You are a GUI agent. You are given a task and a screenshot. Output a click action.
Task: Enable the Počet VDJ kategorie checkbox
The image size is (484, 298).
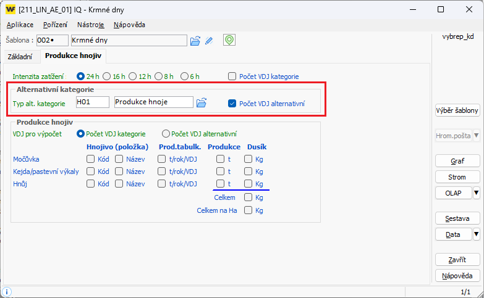click(x=232, y=77)
